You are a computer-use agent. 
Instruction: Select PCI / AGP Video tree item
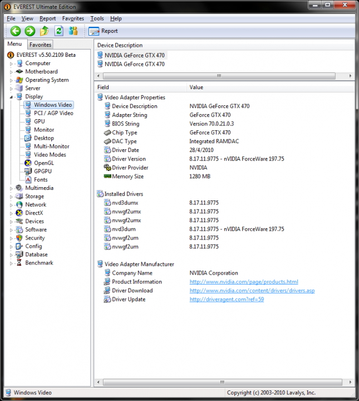pos(53,113)
